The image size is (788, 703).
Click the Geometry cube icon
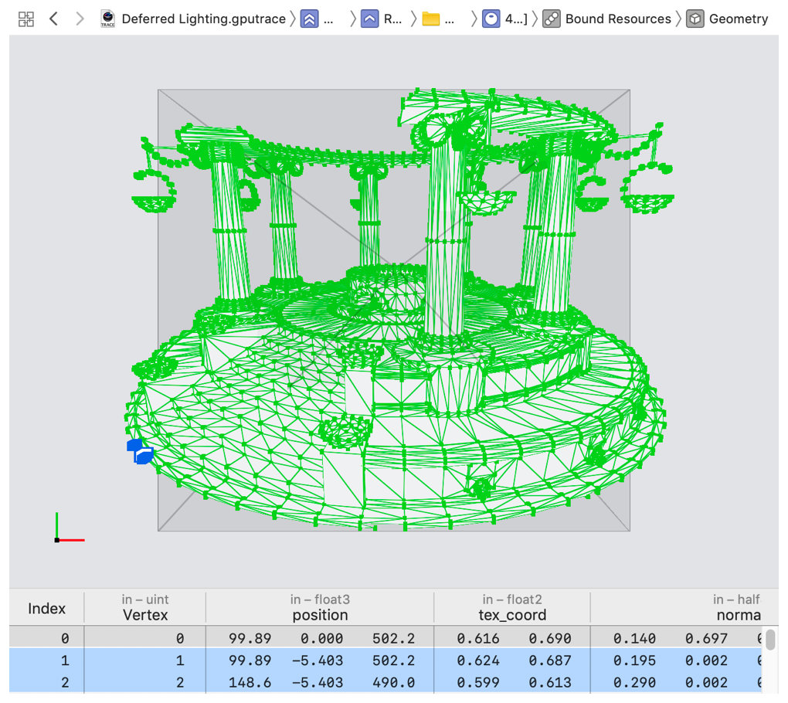tap(695, 19)
